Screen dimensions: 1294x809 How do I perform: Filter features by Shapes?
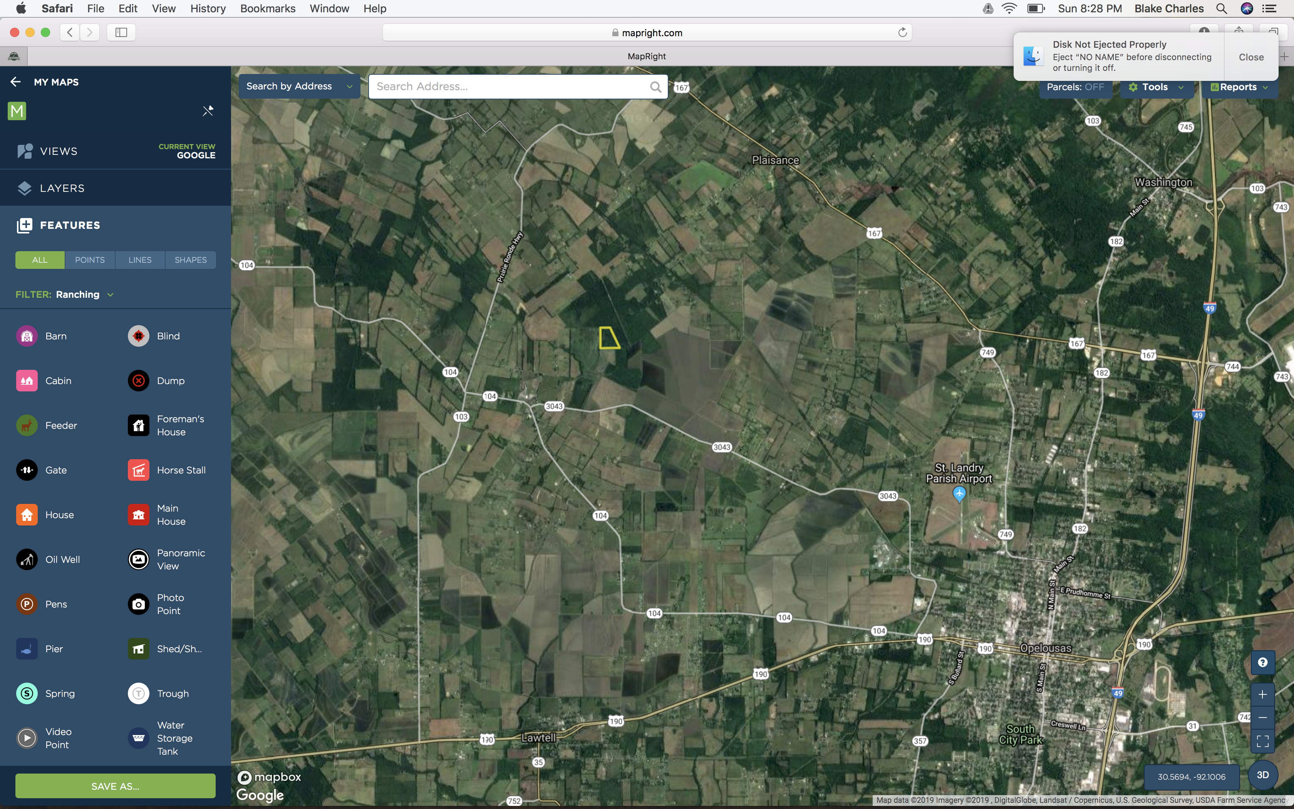click(190, 260)
